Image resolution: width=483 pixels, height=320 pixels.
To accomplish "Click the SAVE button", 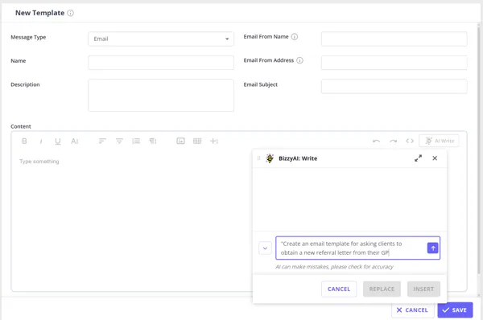I will (x=455, y=310).
